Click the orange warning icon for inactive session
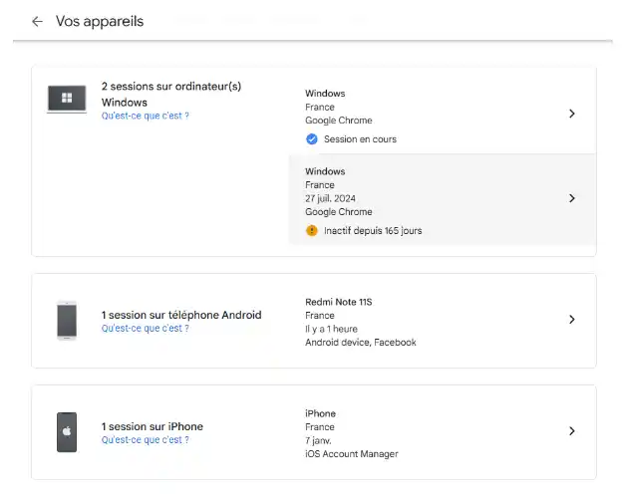This screenshot has width=622, height=502. (x=312, y=230)
